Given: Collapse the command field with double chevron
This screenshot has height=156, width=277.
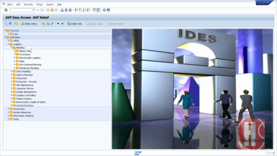Looking at the screenshot, I should [x=38, y=10].
